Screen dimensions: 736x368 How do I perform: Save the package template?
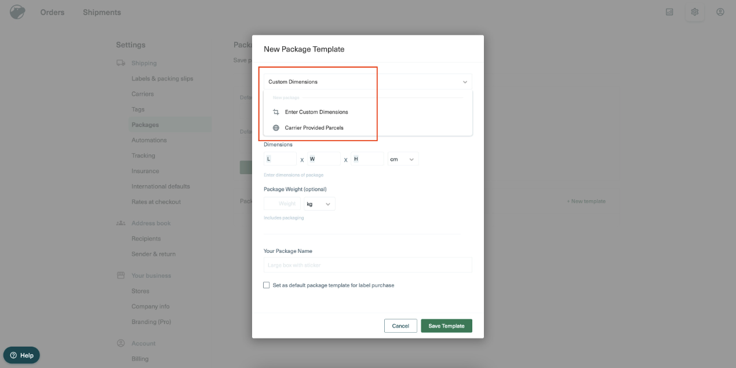click(x=446, y=326)
